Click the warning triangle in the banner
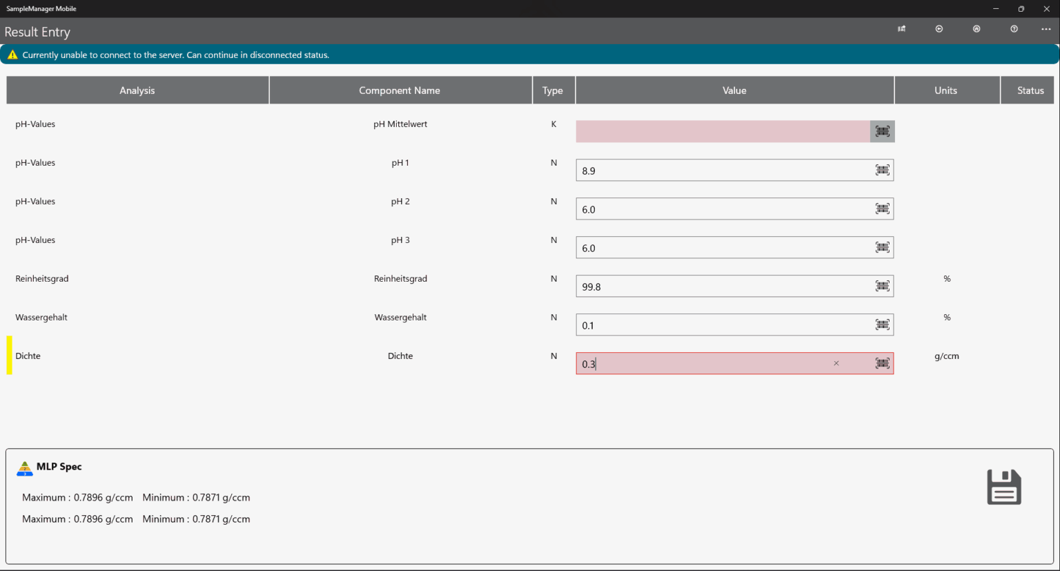This screenshot has width=1060, height=571. point(12,54)
